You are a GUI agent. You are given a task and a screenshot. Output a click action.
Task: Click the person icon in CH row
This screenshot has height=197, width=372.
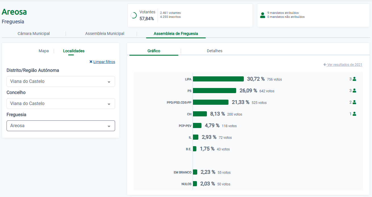[x=354, y=114]
